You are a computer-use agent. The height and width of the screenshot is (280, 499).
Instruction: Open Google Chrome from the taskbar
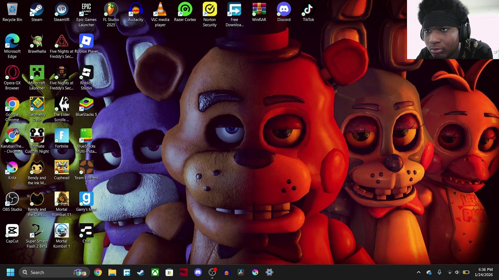pos(98,272)
